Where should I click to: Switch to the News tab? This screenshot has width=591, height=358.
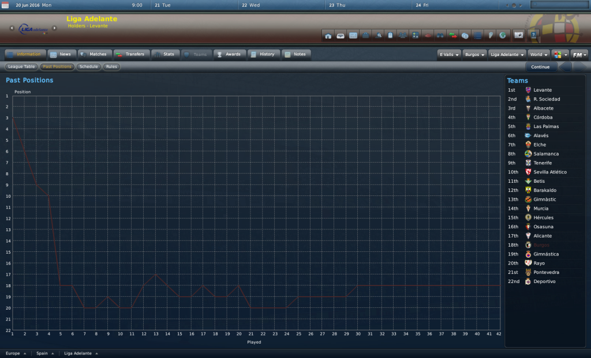[x=62, y=54]
